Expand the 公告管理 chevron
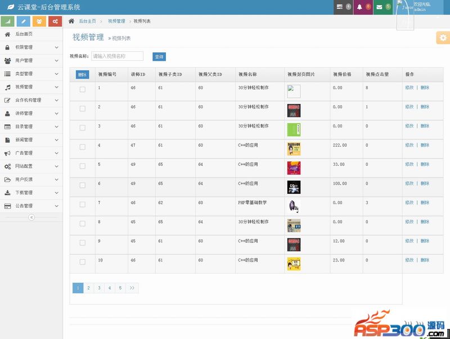Viewport: 450px width, 339px height. (x=57, y=206)
